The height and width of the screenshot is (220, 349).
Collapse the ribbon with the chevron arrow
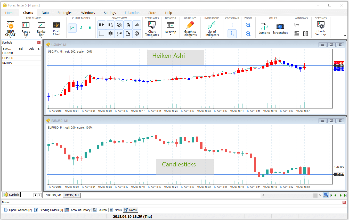[x=345, y=35]
